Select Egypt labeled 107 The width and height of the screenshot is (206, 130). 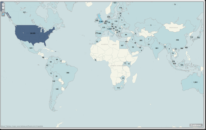point(122,46)
